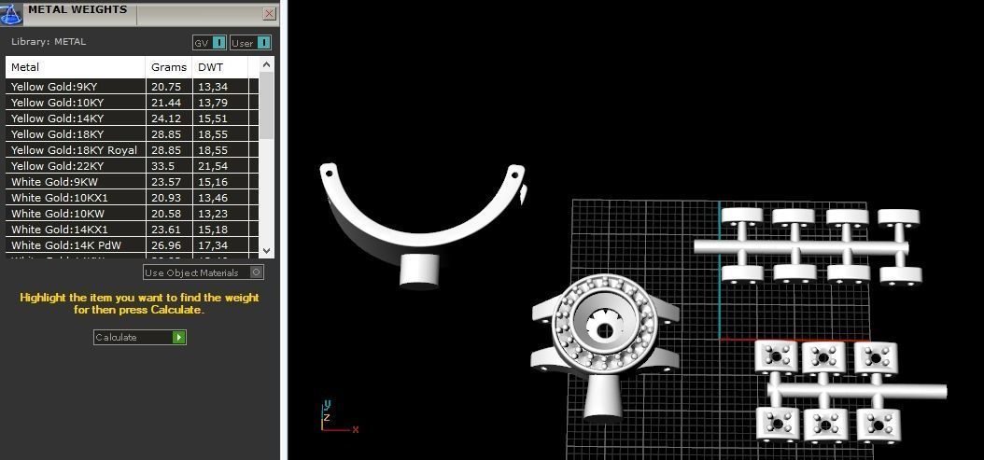Click the list's up arrow

266,64
